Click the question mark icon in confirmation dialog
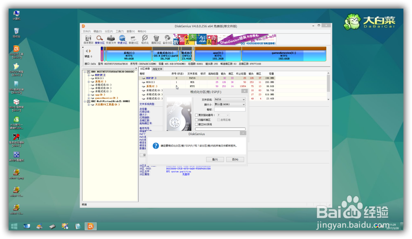 (x=156, y=146)
